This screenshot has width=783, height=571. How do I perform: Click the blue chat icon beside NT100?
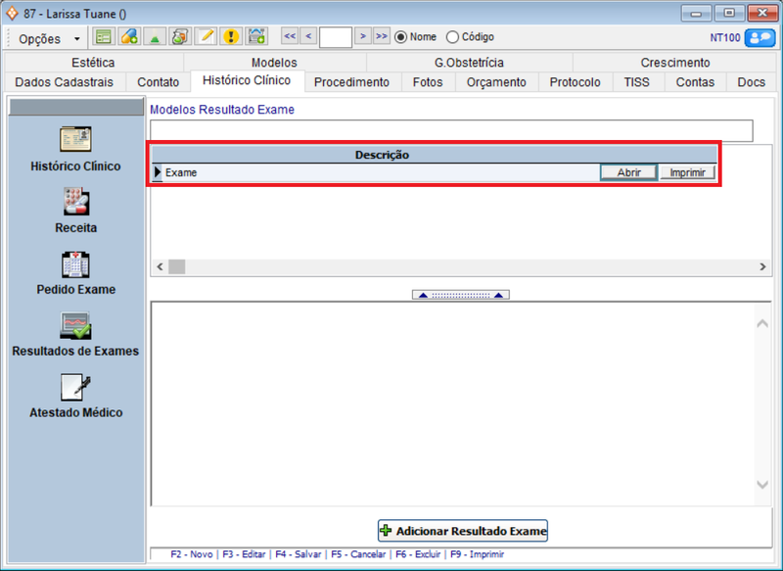click(759, 37)
